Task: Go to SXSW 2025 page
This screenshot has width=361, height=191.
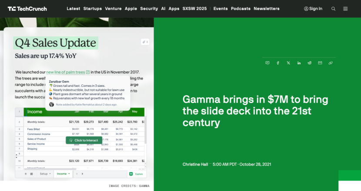Action: 194,9
